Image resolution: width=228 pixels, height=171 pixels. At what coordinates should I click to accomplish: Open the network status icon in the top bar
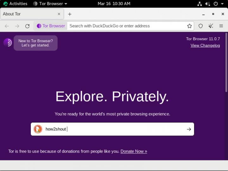pyautogui.click(x=199, y=4)
